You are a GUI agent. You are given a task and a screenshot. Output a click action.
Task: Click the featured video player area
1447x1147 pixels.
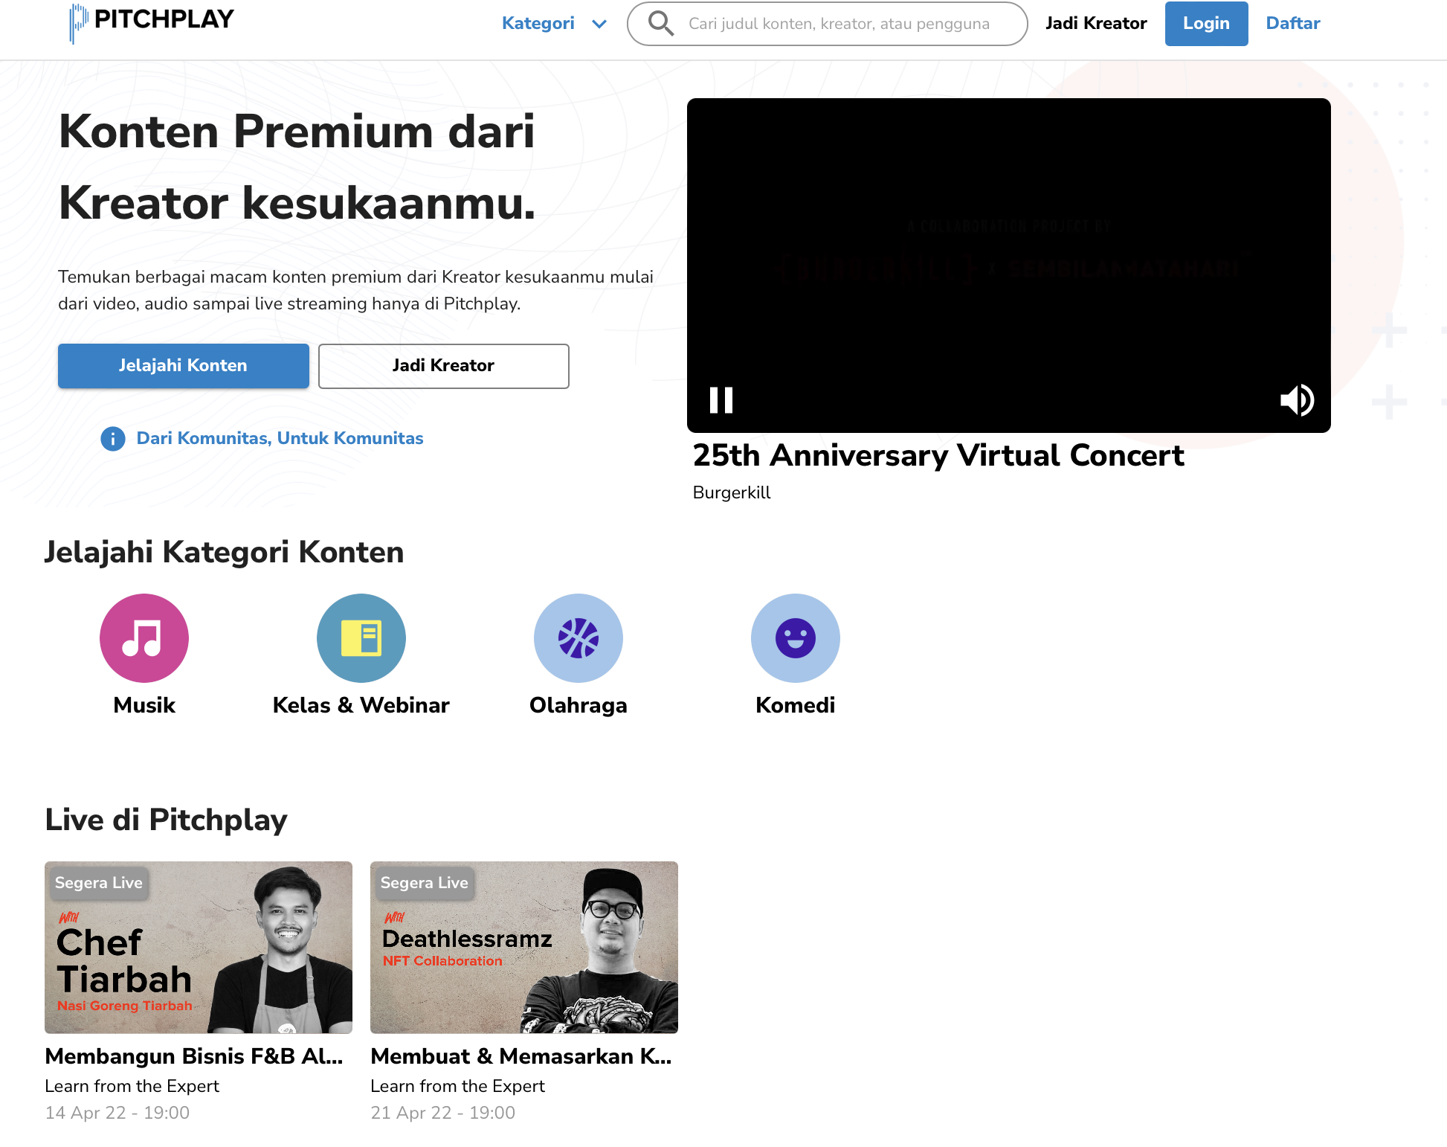coord(1009,265)
